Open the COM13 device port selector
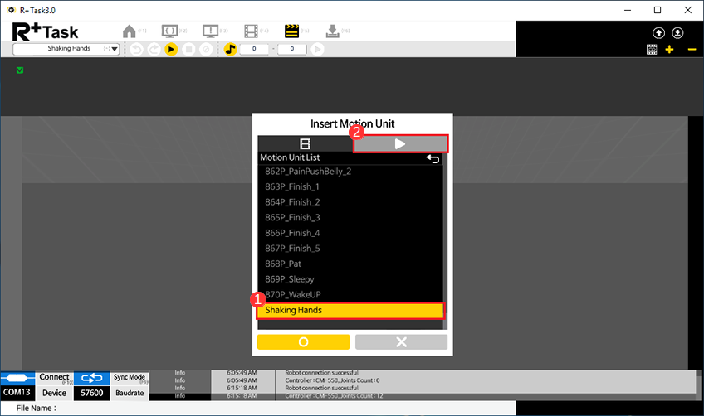704x416 pixels. point(17,393)
